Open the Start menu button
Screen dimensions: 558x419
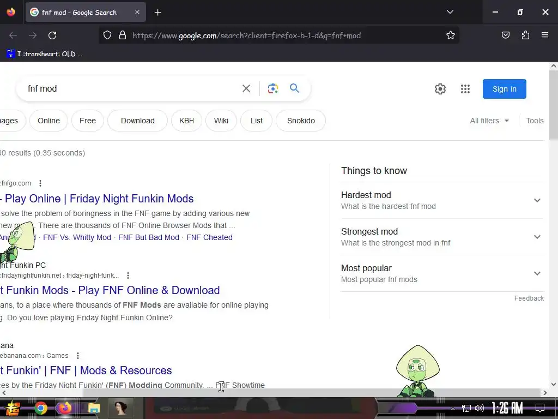pos(12,408)
